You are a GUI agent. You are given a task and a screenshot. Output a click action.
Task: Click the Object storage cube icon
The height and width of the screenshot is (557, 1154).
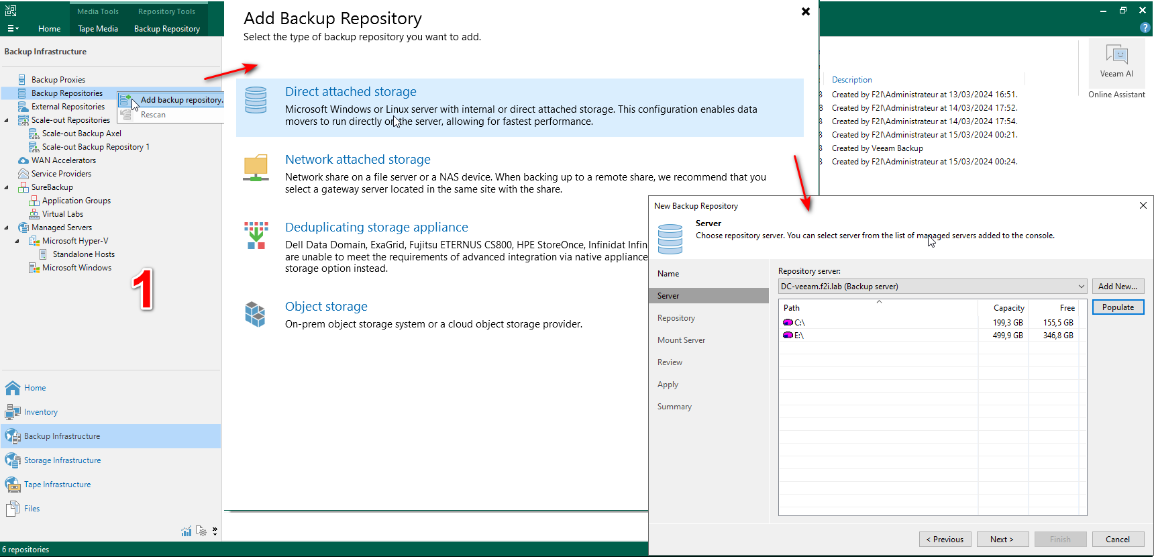coord(255,314)
